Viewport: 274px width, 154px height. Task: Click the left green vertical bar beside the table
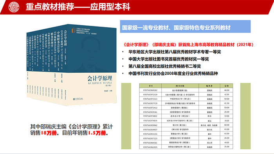126,116
